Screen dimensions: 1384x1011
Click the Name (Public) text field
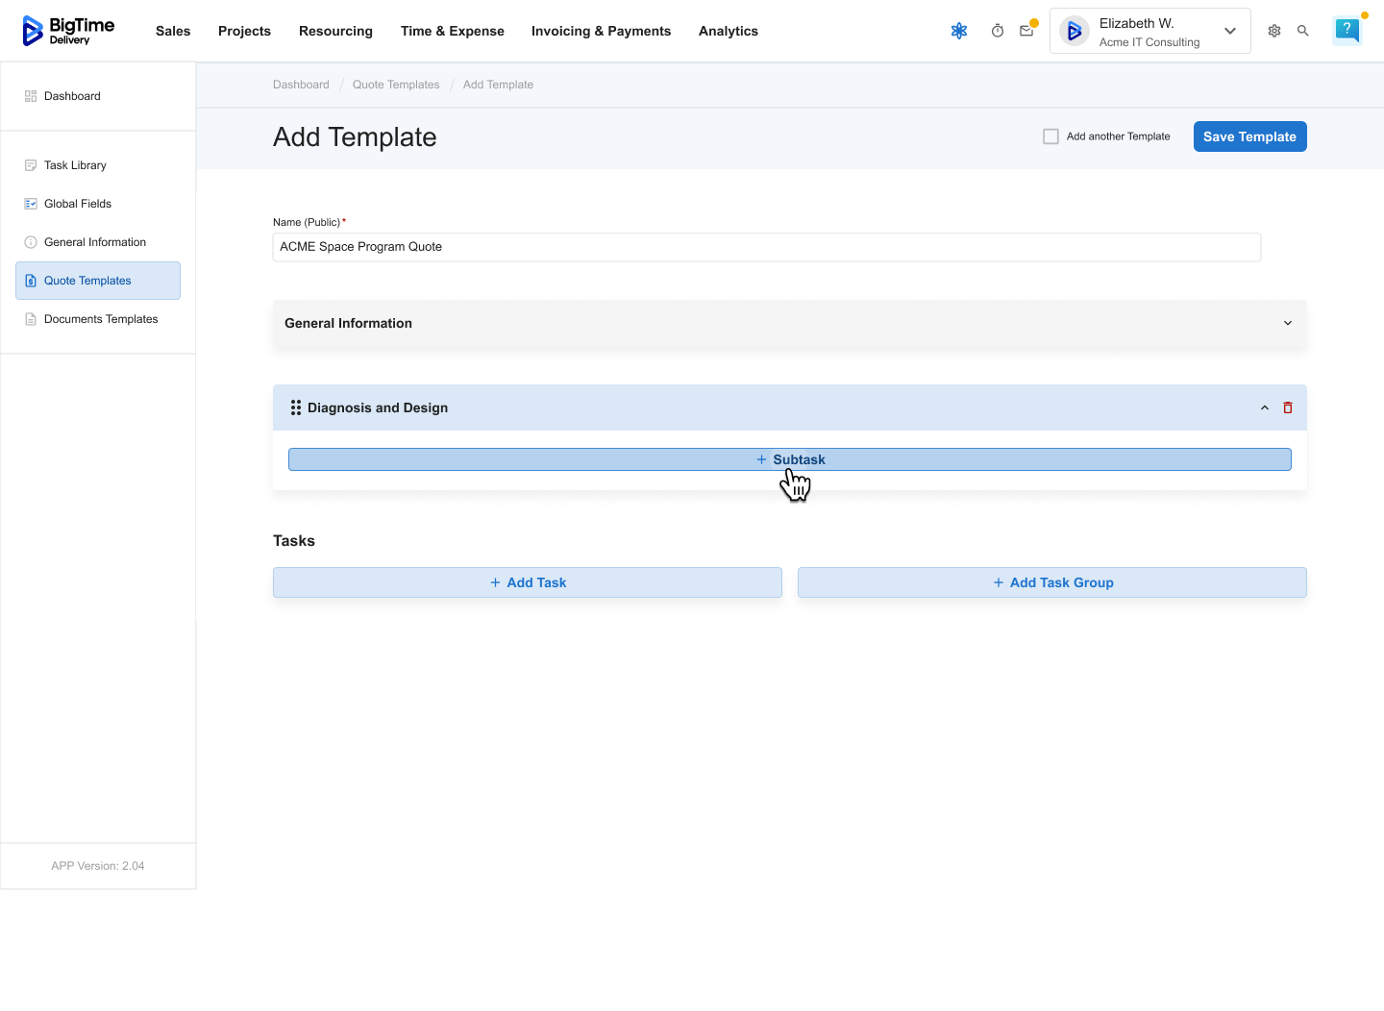pyautogui.click(x=766, y=247)
